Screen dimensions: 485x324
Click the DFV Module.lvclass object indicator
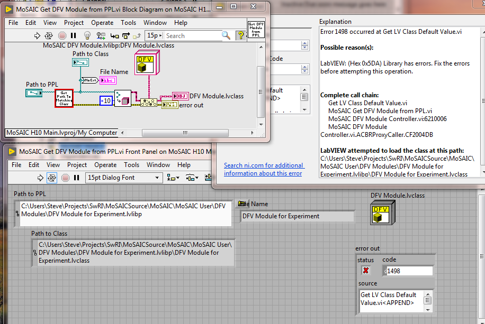(383, 212)
